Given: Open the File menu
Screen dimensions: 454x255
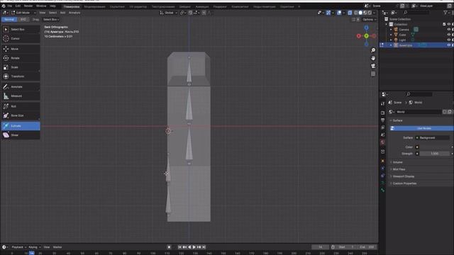Looking at the screenshot, I should 10,6.
